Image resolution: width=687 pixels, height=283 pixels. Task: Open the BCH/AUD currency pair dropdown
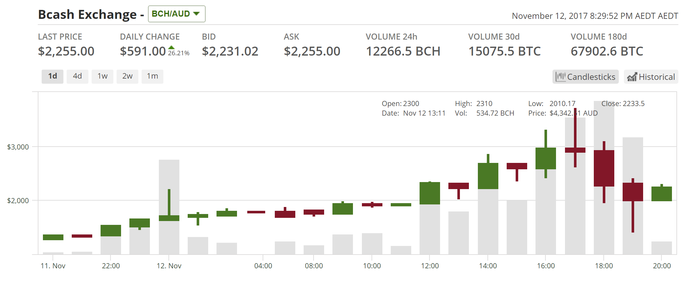pos(176,14)
